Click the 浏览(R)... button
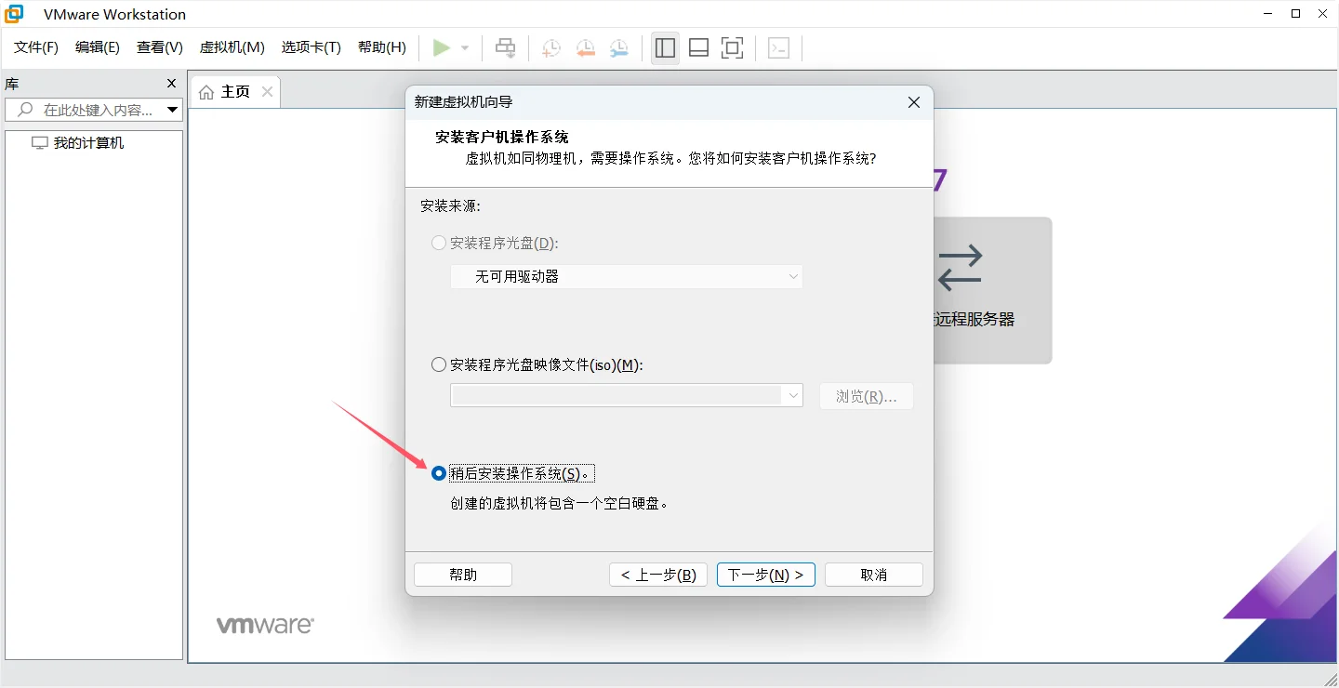Image resolution: width=1339 pixels, height=688 pixels. [x=867, y=396]
